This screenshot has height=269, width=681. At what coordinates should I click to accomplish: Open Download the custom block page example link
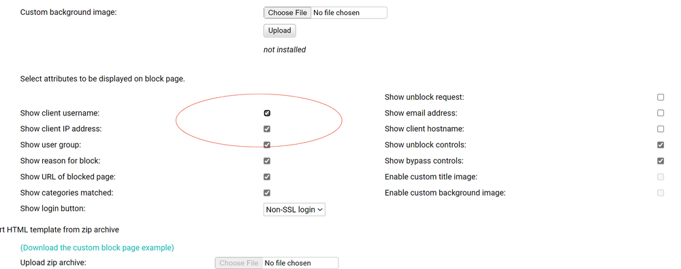point(97,248)
